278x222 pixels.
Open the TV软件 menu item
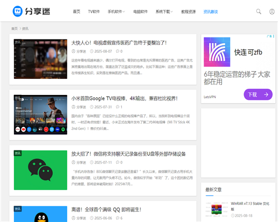(94, 12)
